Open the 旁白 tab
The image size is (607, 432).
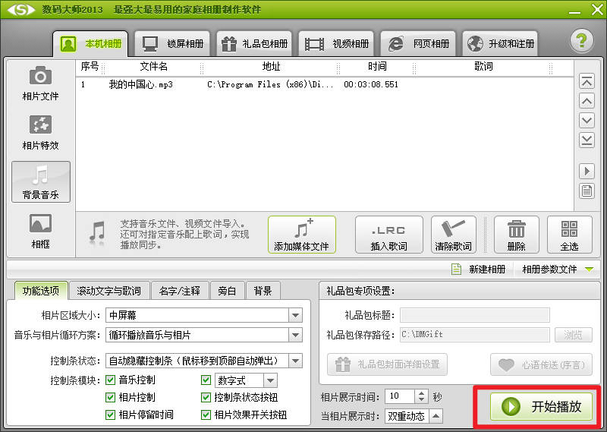coord(227,291)
